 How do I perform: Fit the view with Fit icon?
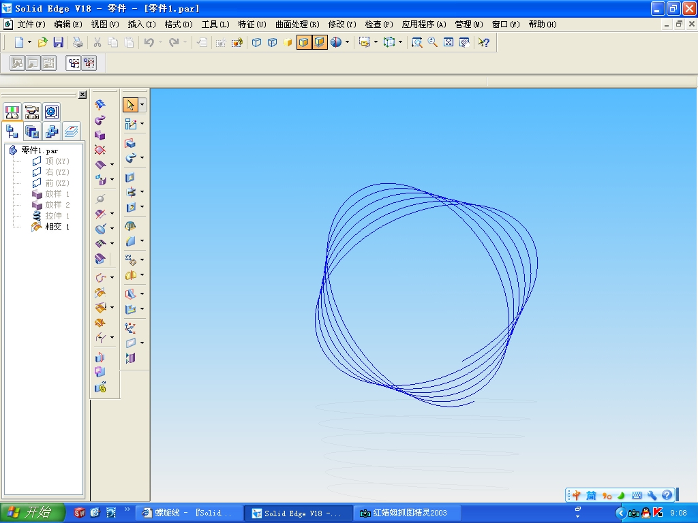coord(449,42)
